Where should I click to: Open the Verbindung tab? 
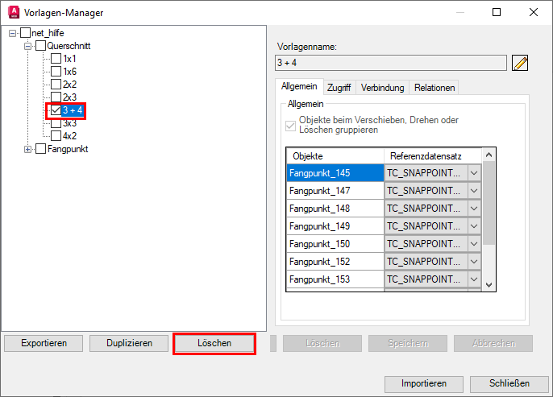click(x=382, y=87)
